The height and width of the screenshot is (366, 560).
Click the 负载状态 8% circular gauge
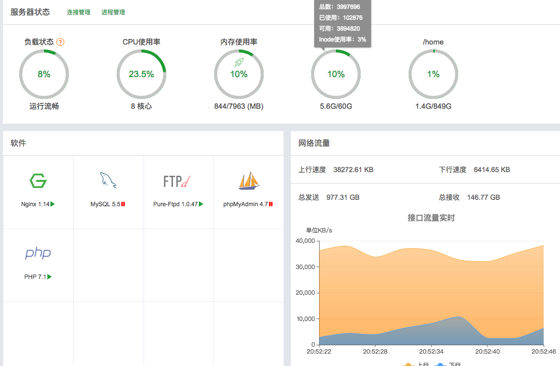(44, 74)
